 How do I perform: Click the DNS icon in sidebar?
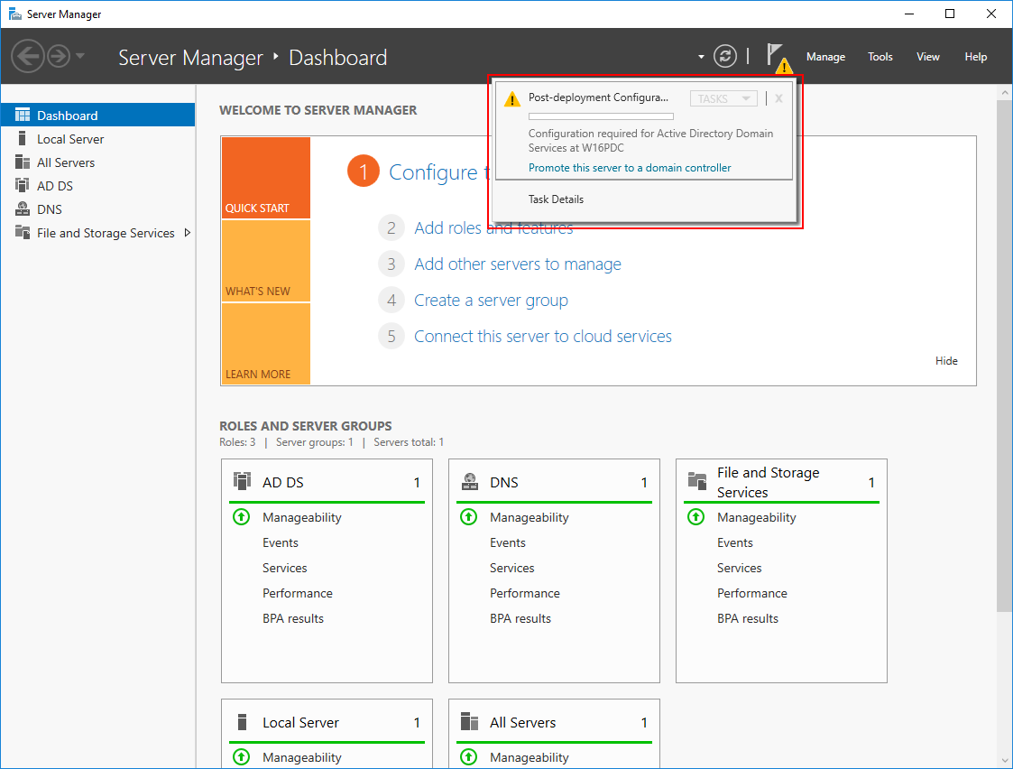23,208
